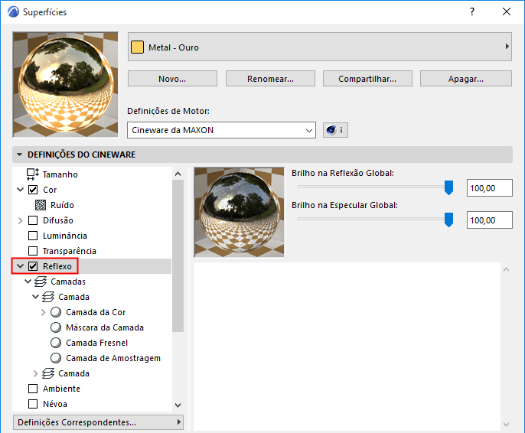Screen dimensions: 525x433
Task: Click the Tamanho size icon
Action: tap(33, 174)
